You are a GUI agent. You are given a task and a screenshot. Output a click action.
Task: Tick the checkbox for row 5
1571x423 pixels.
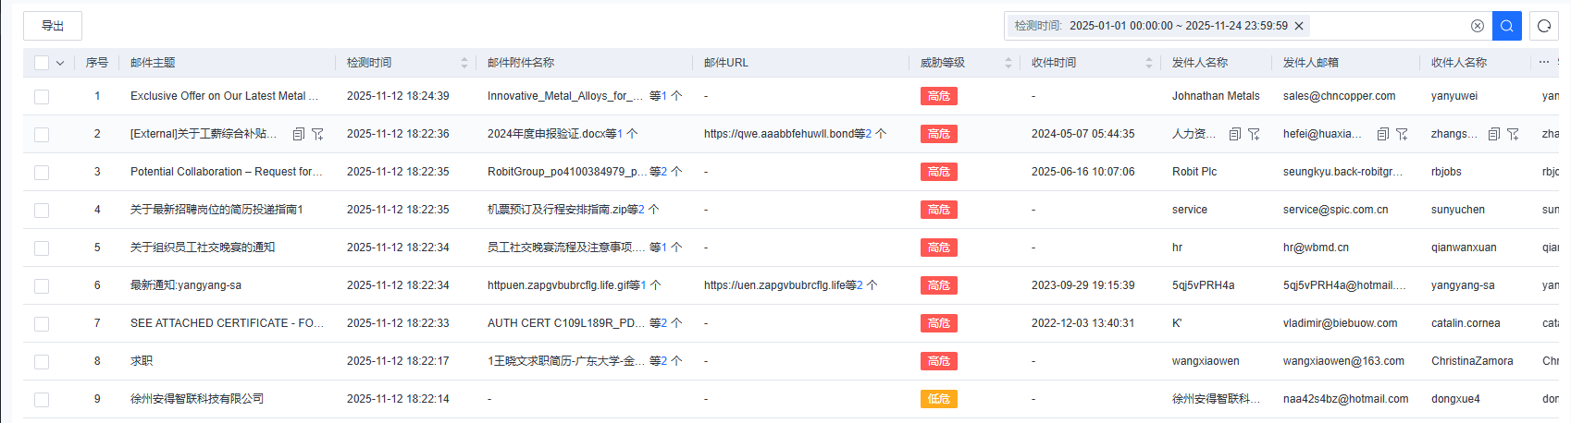pos(42,248)
